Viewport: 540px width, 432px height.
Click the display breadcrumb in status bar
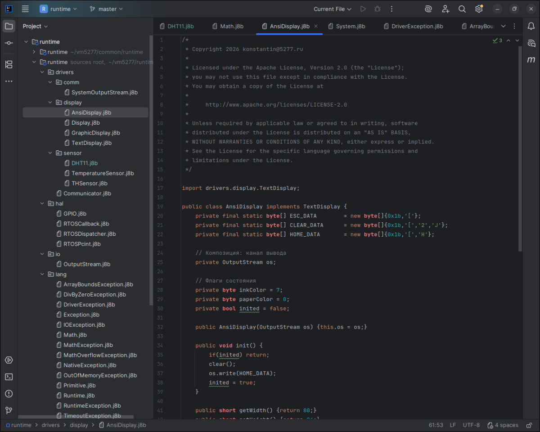click(79, 425)
